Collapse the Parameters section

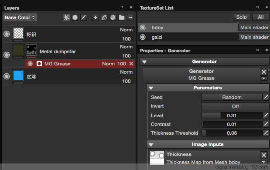click(151, 88)
